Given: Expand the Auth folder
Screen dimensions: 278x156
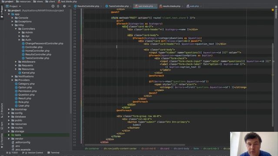Looking at the screenshot, I should click(x=19, y=40).
